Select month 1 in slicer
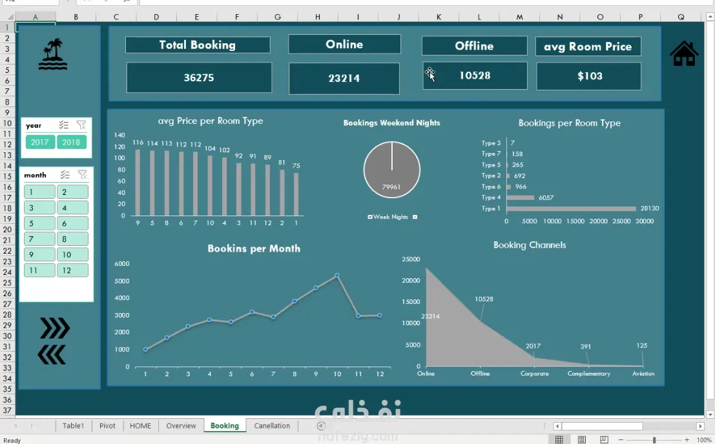The image size is (715, 444). 39,192
